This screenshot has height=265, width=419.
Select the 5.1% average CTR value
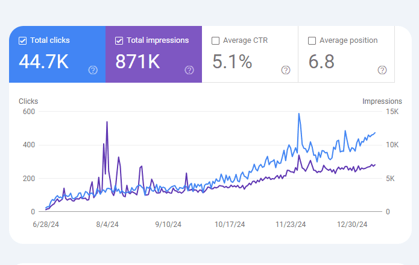click(x=230, y=62)
